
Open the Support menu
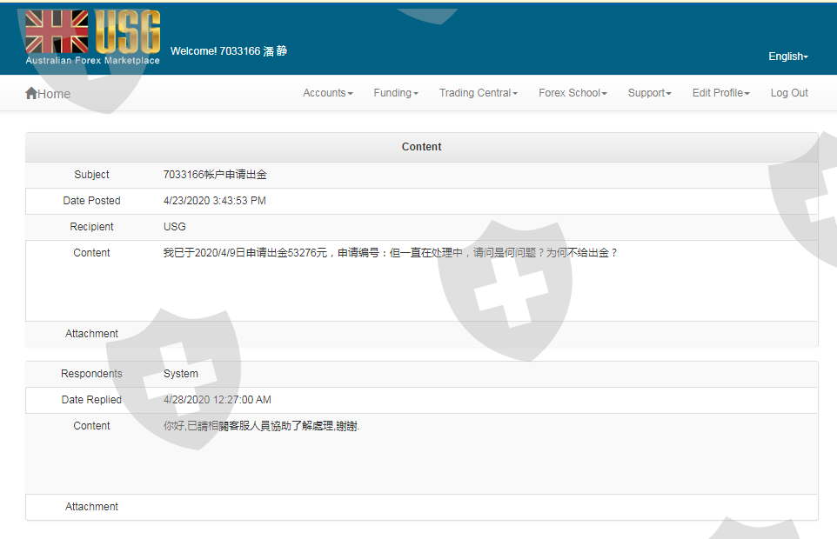(x=649, y=93)
